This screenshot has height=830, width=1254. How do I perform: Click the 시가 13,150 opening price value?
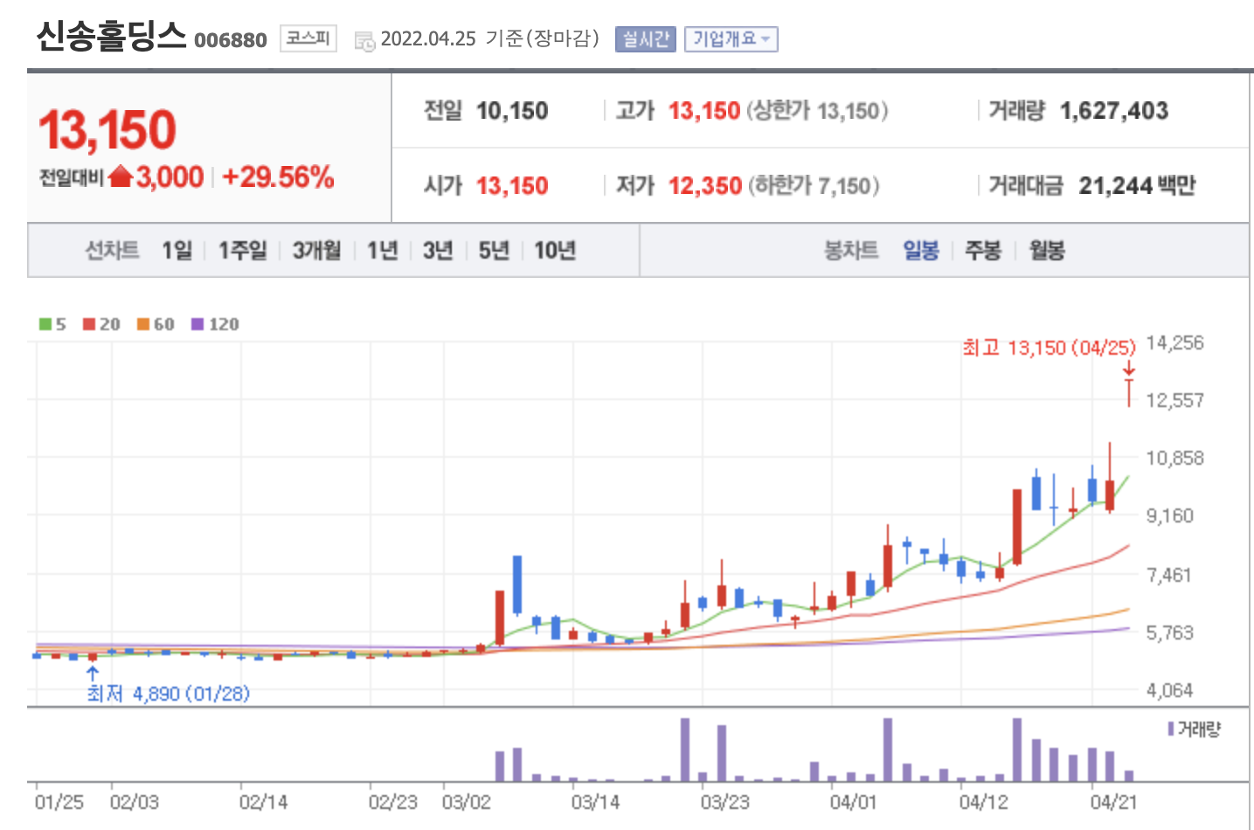click(x=512, y=186)
